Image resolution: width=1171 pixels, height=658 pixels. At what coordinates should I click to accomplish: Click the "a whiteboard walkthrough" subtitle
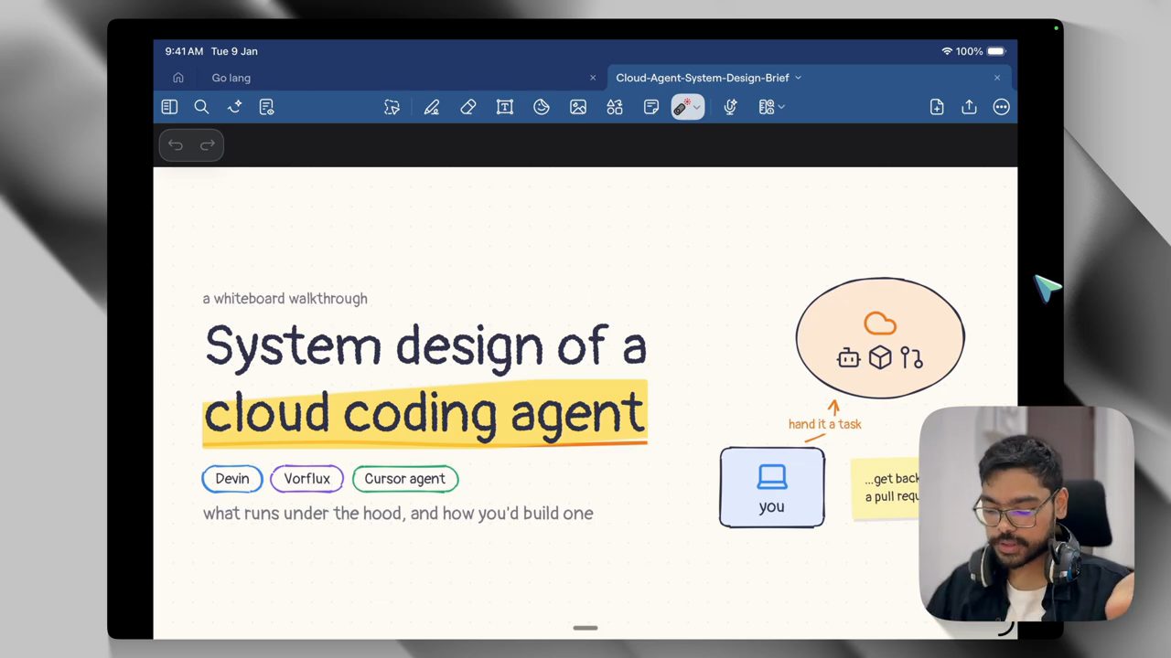(x=285, y=299)
